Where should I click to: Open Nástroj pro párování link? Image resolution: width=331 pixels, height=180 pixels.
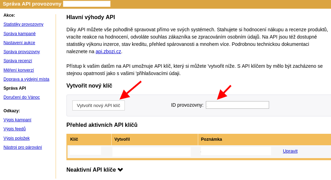pos(23,147)
